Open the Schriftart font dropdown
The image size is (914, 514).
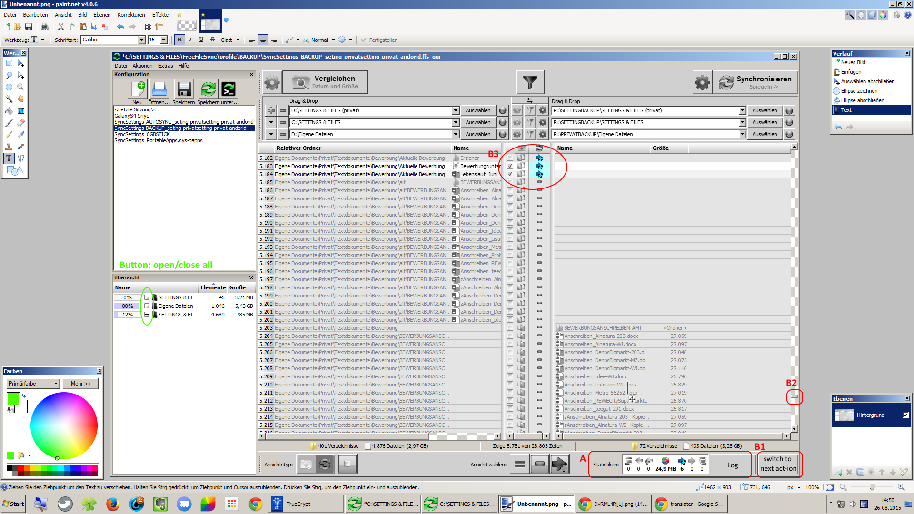[x=141, y=40]
